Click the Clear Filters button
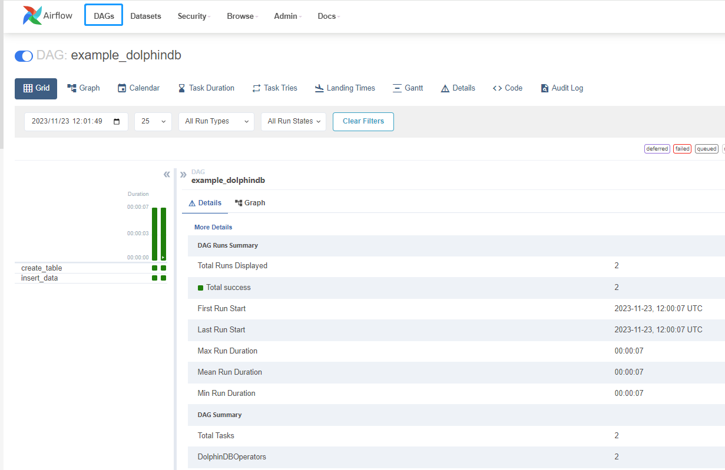The width and height of the screenshot is (725, 470). (363, 121)
